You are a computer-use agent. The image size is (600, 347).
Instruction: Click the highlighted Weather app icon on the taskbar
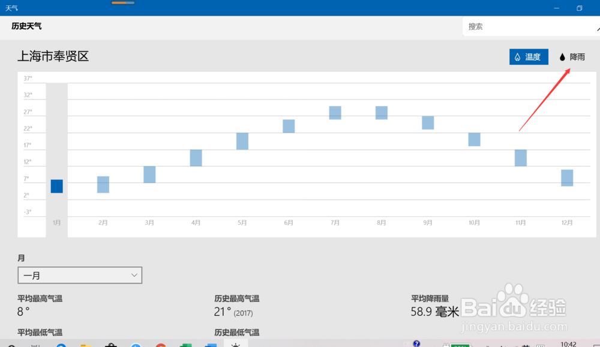[x=236, y=343]
